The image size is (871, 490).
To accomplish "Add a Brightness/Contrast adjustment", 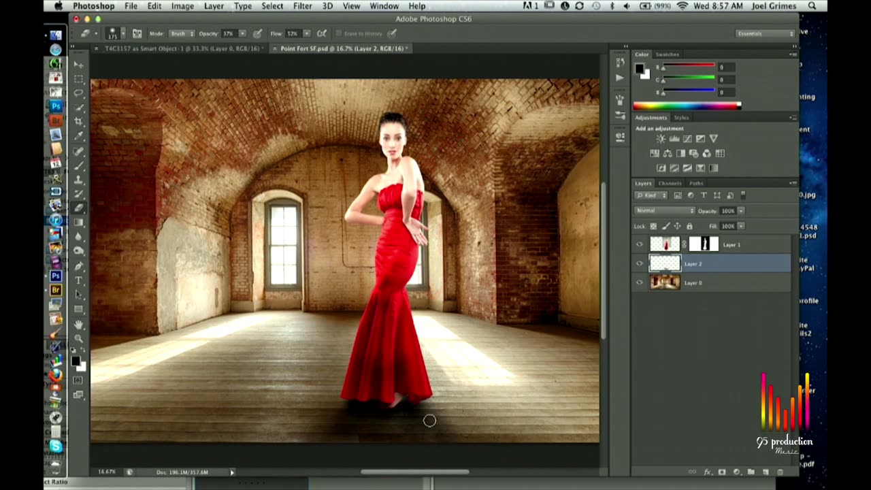I will click(660, 139).
